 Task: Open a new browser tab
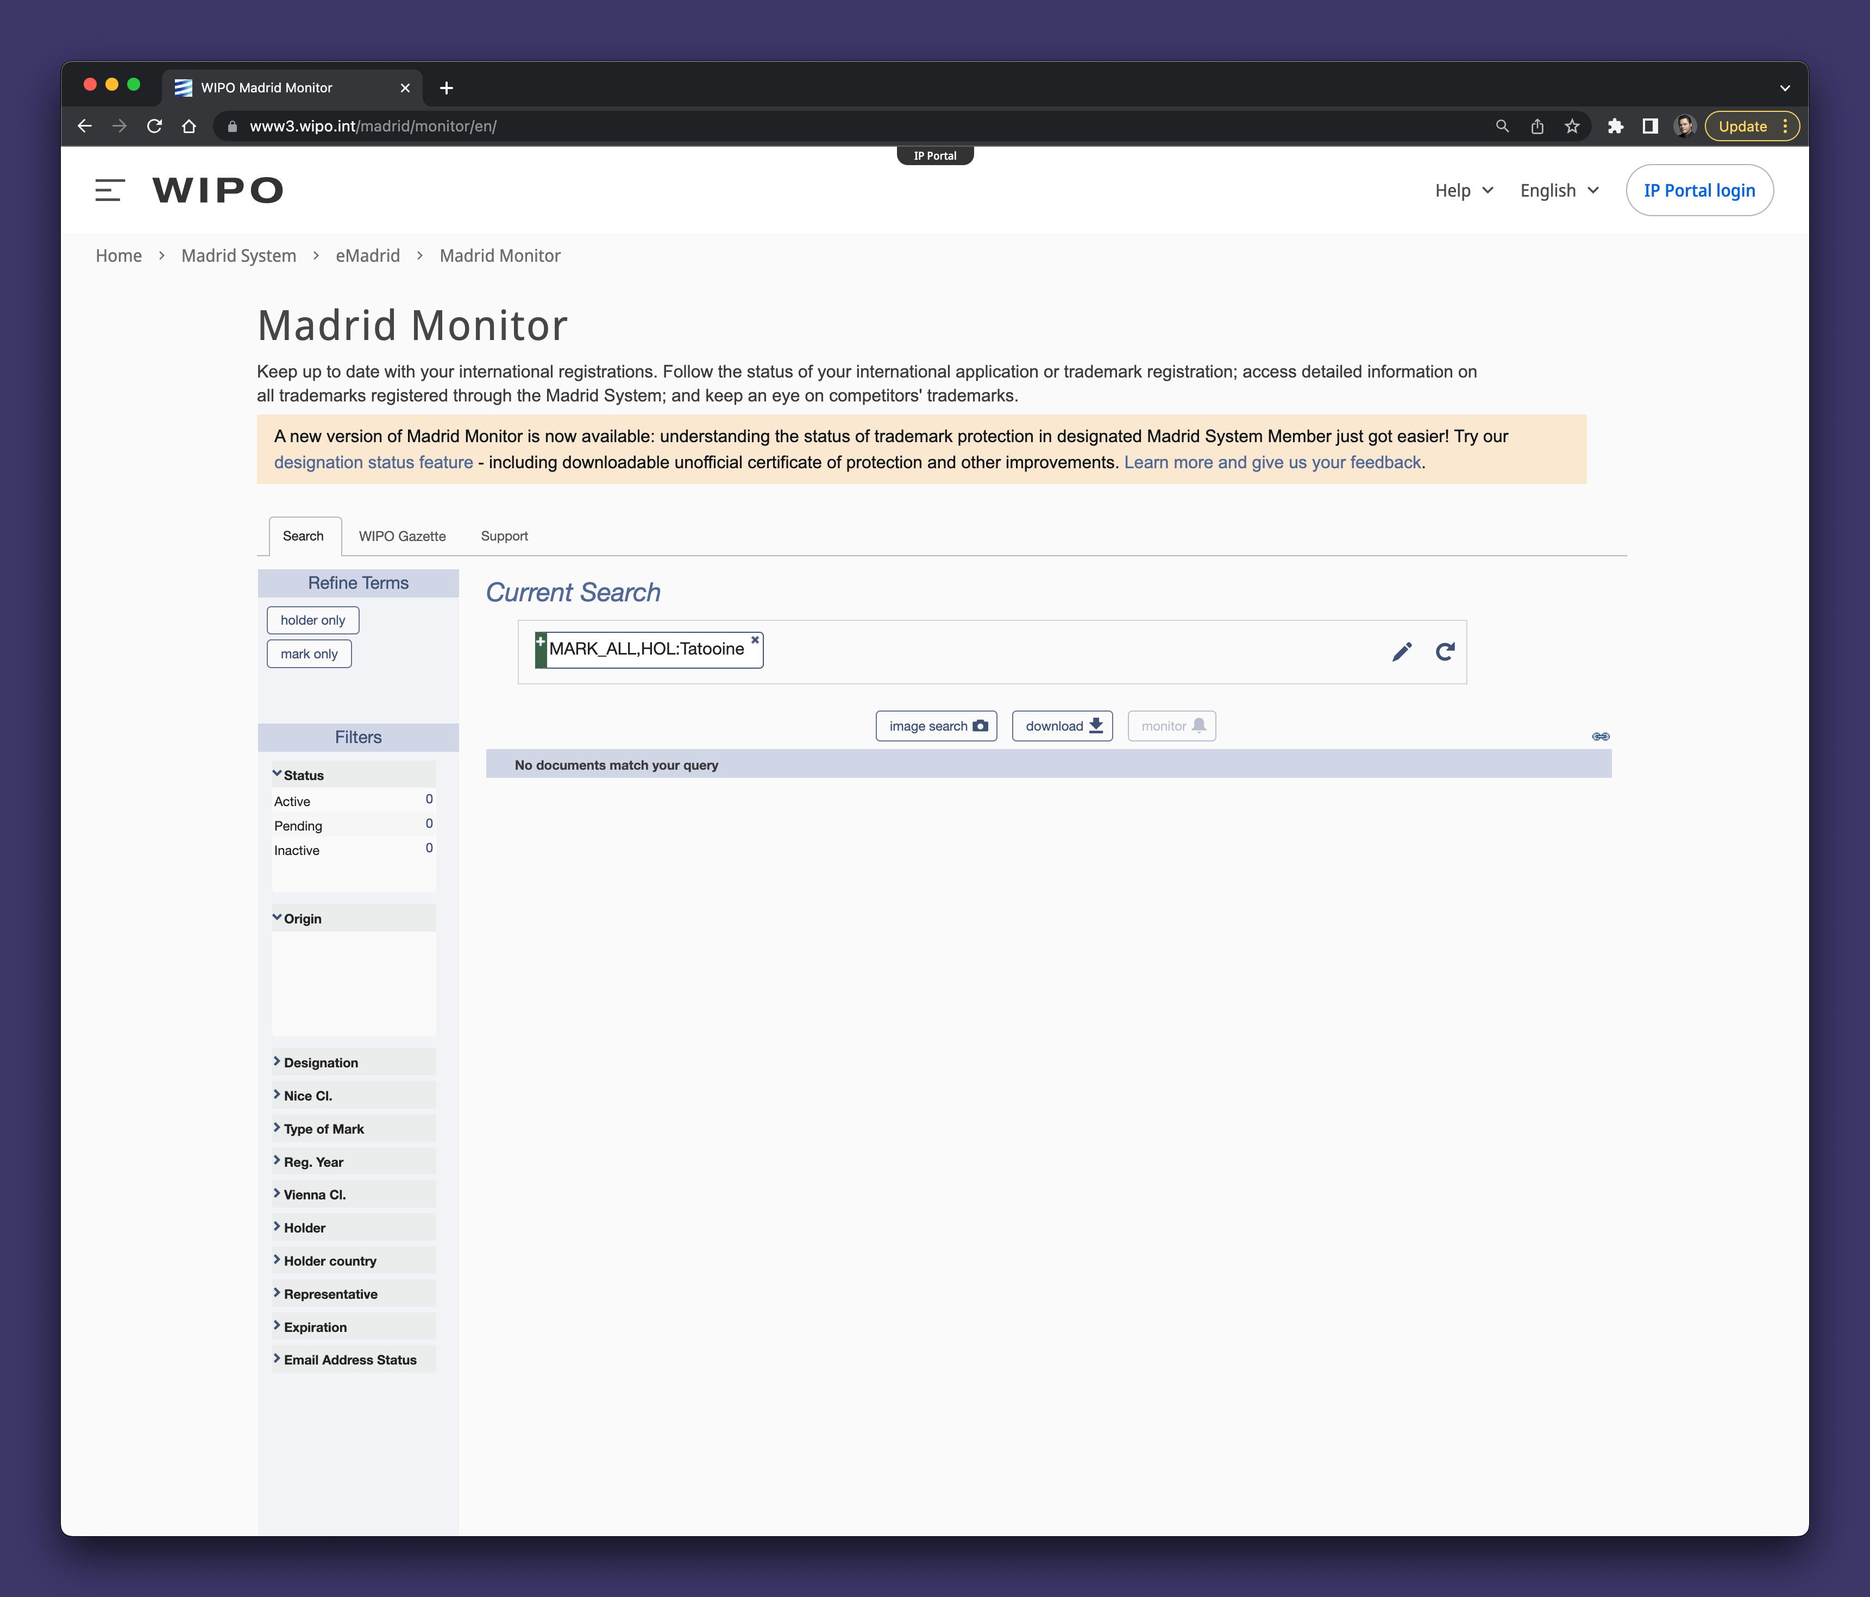[446, 87]
